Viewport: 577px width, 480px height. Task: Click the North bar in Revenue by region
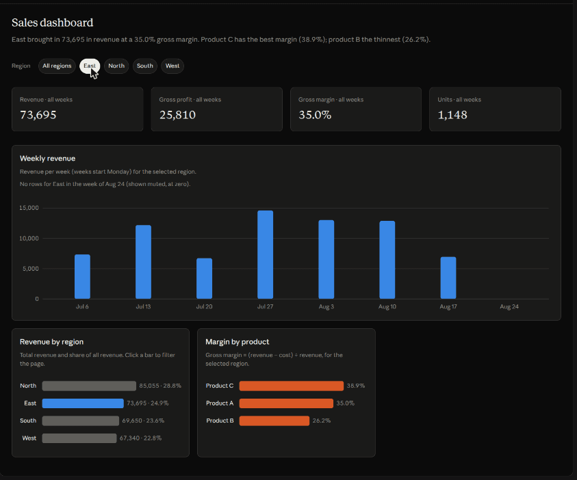[89, 386]
